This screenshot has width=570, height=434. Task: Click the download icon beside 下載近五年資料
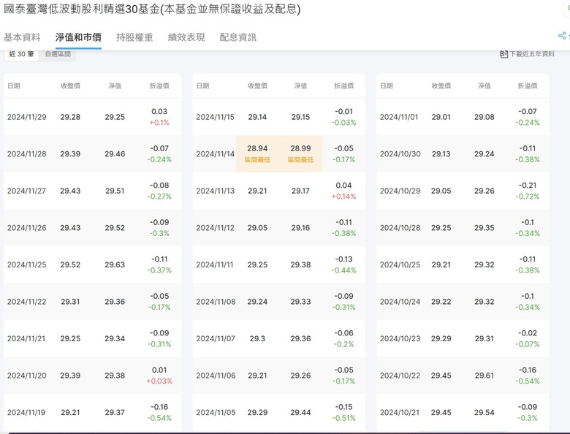click(x=503, y=54)
